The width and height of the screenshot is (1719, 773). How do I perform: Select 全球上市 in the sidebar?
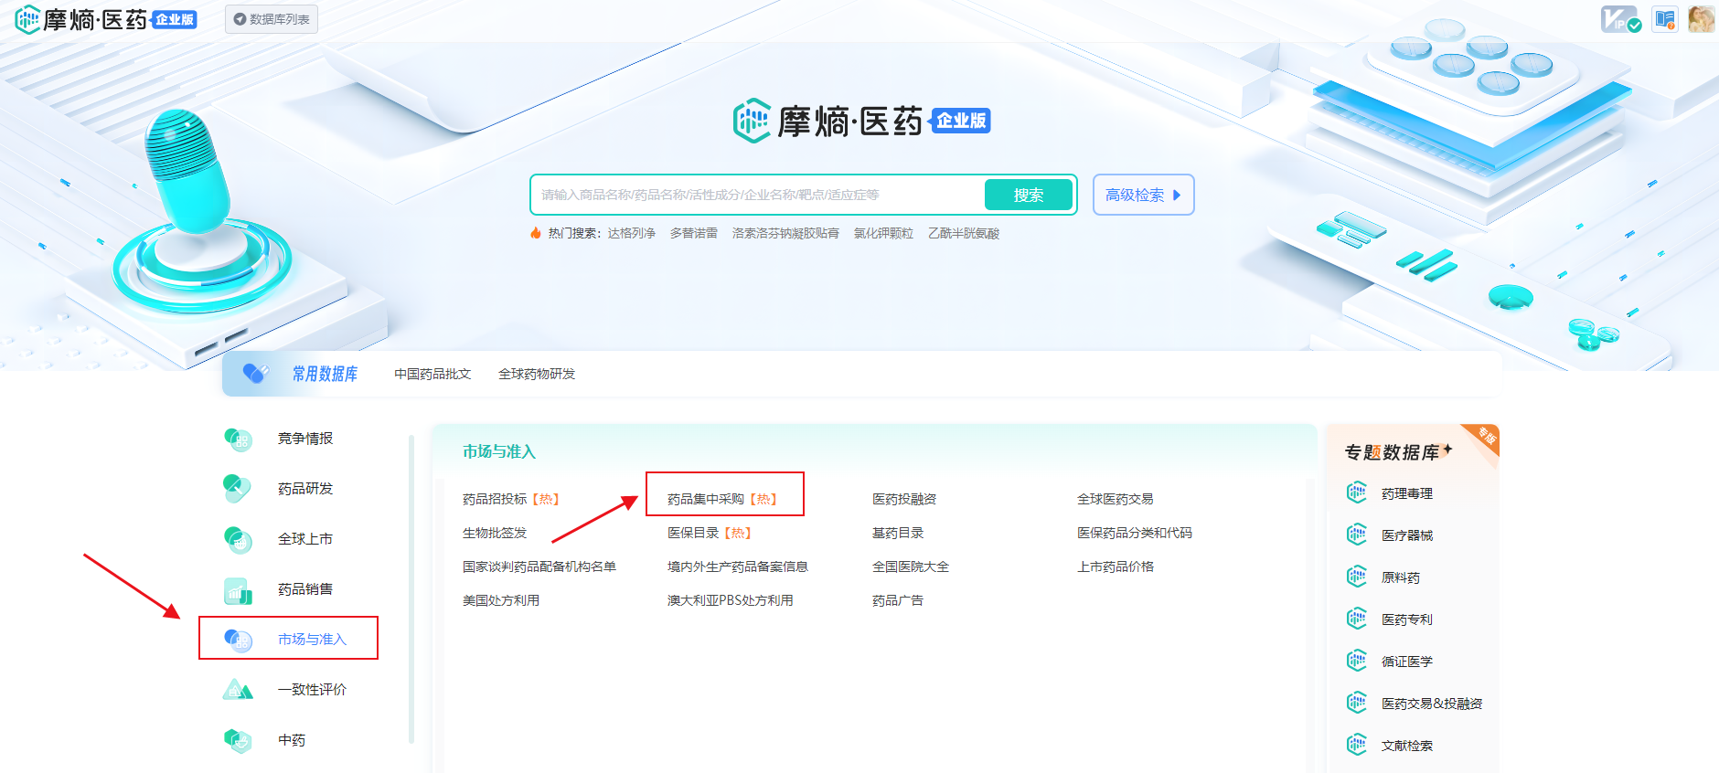(x=305, y=539)
